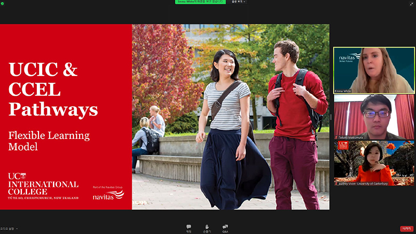
Task: Click the navitas logo on the slide
Action: (x=108, y=195)
